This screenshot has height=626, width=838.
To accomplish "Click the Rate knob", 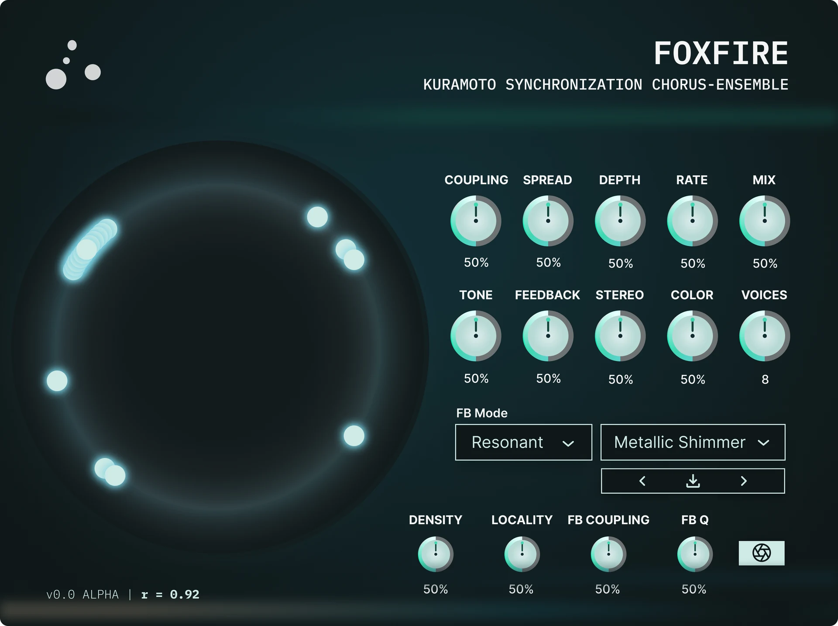I will (x=692, y=221).
